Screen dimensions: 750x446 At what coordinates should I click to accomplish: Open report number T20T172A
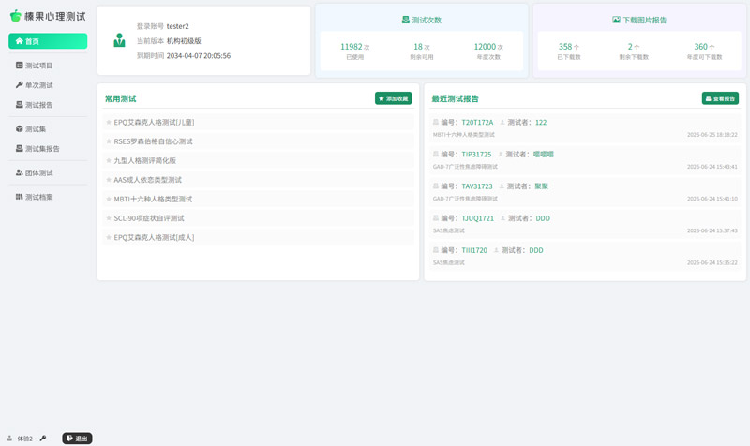point(477,123)
